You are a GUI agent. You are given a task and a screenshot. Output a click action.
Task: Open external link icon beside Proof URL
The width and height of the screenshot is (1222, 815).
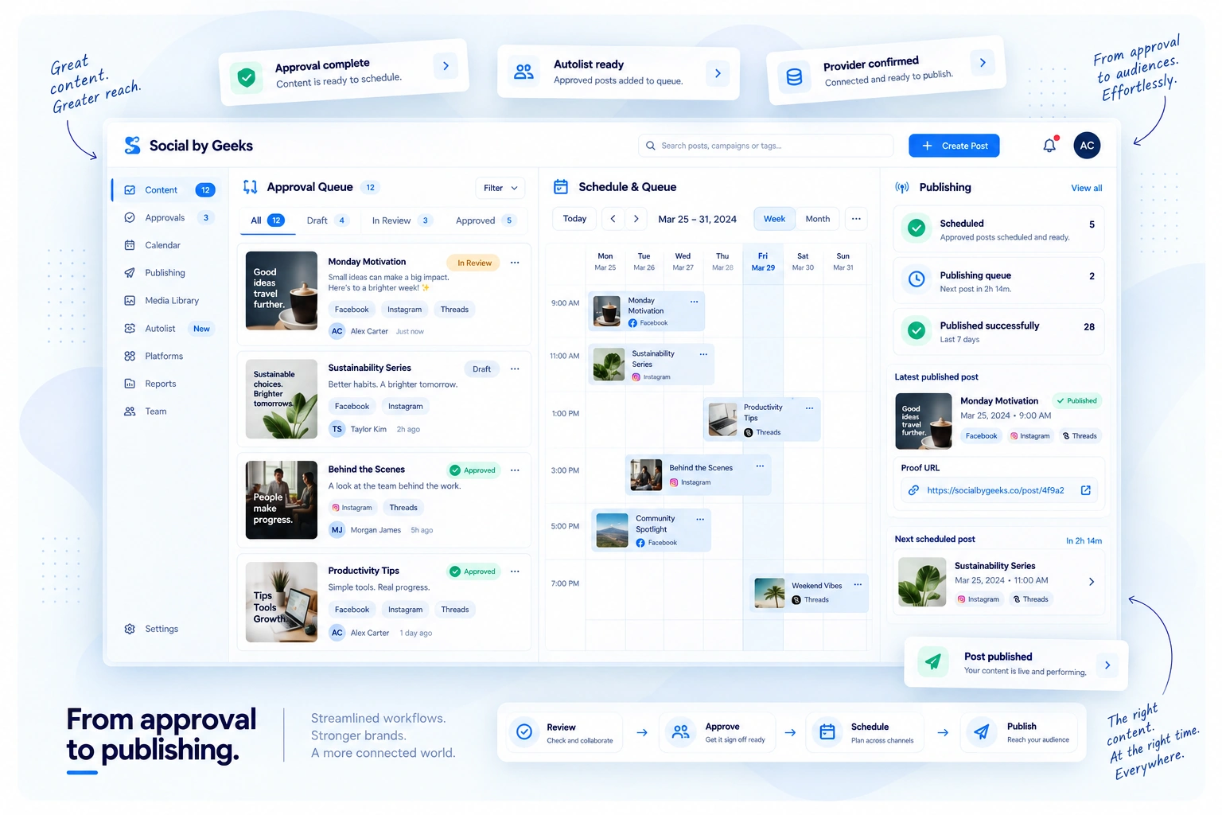[1085, 490]
